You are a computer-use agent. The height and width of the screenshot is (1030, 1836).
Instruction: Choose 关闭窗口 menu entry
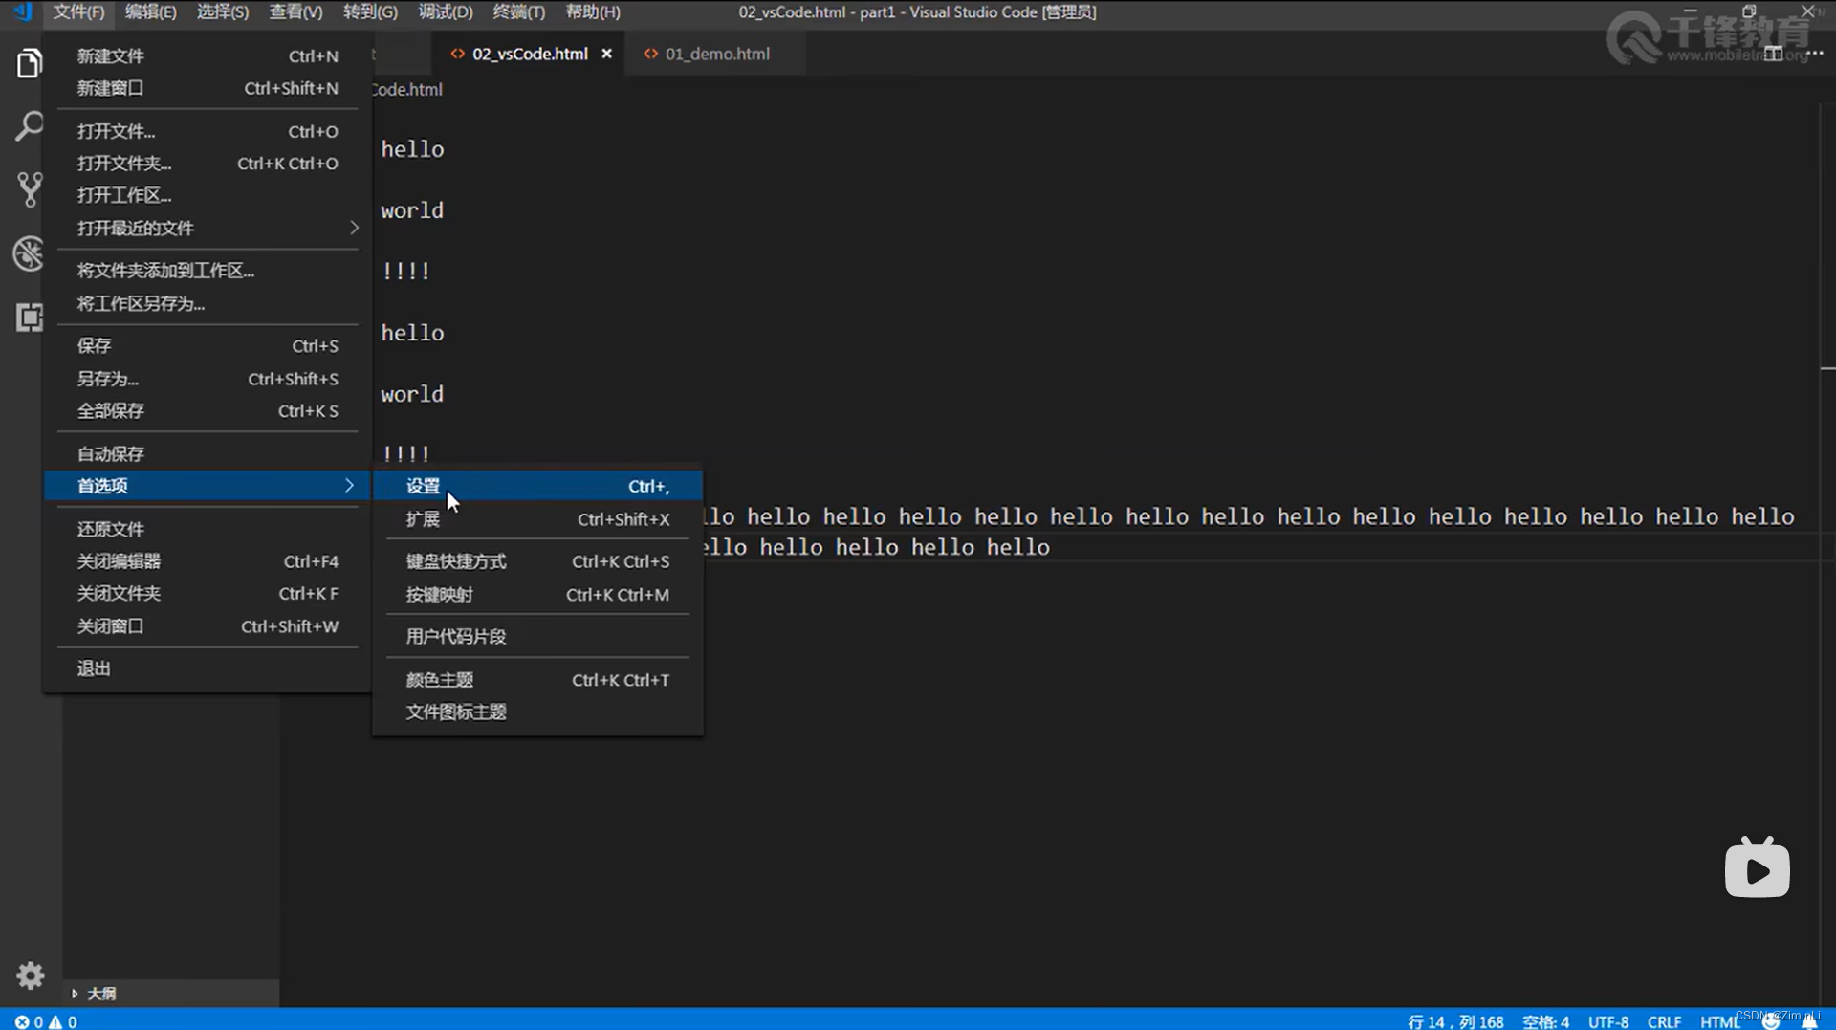tap(208, 626)
